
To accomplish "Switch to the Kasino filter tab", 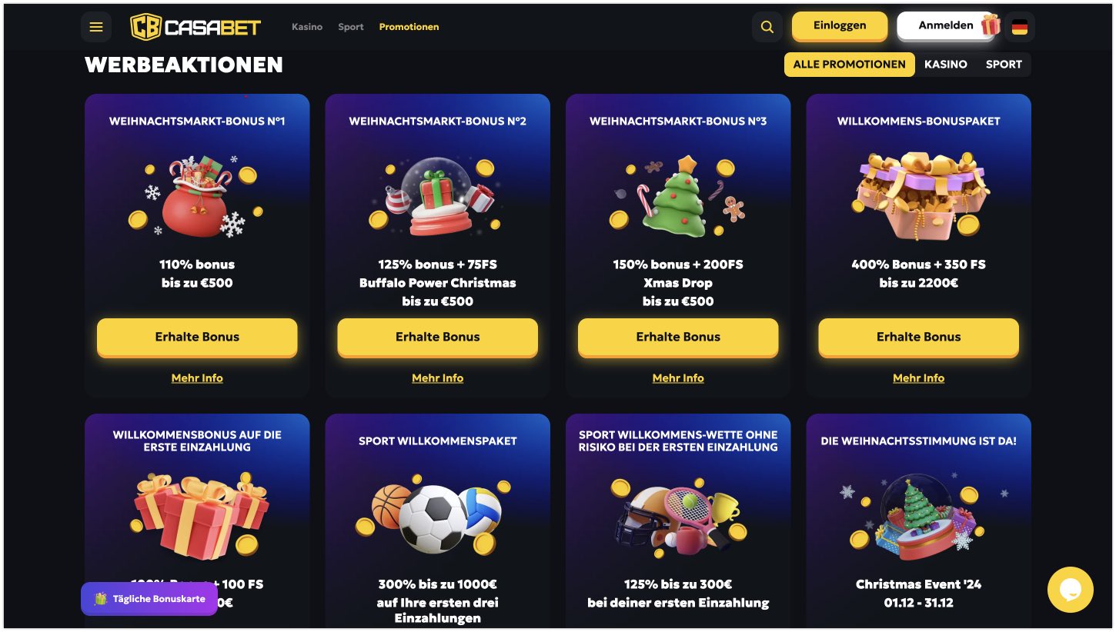I will [945, 65].
